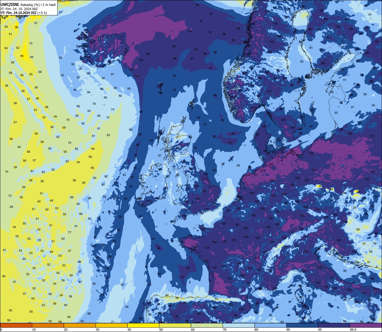Click the legend tick label "80"
Image resolution: width=382 pixels, height=332 pixels.
(x=256, y=330)
